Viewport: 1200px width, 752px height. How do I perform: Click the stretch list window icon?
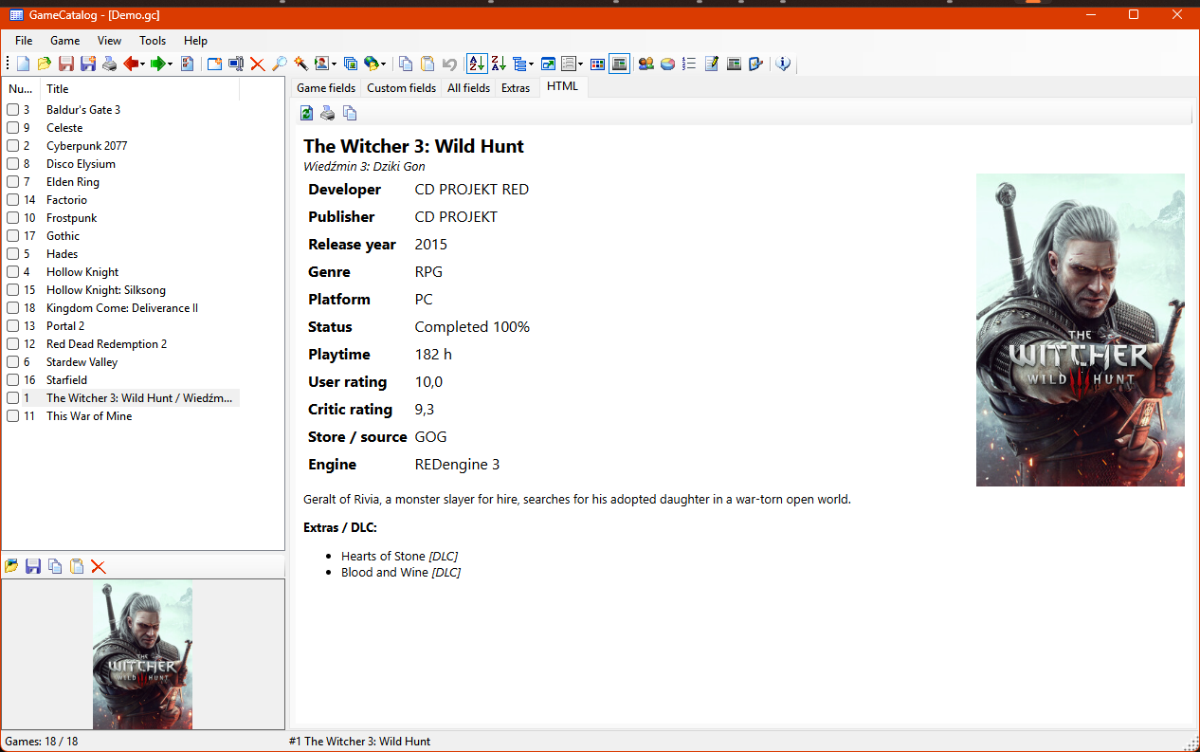(548, 64)
